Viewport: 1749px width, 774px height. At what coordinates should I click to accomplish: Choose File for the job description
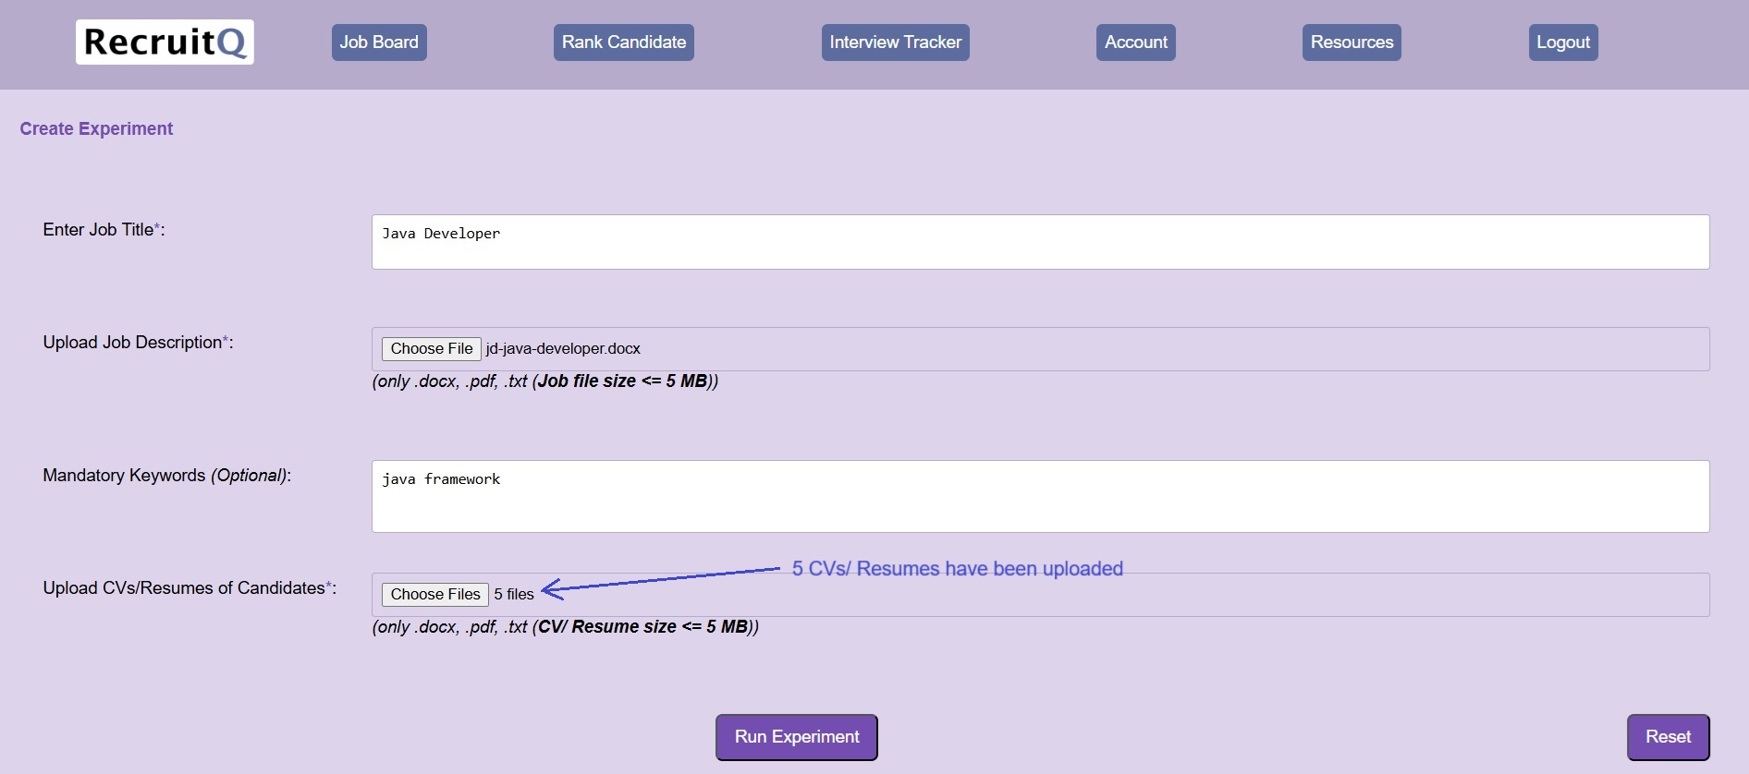click(x=431, y=349)
